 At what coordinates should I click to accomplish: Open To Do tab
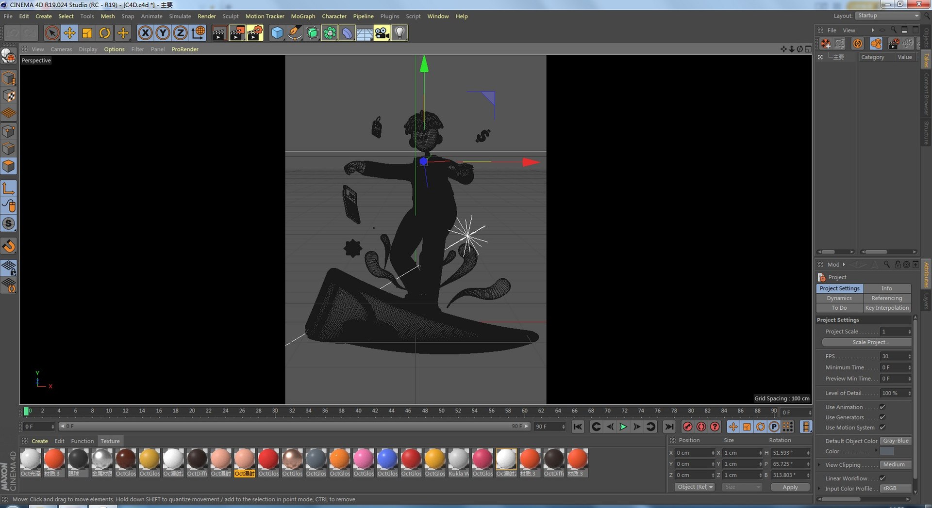click(x=839, y=308)
